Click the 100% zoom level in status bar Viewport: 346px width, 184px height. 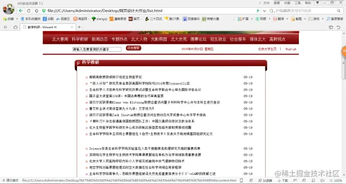[x=336, y=181]
